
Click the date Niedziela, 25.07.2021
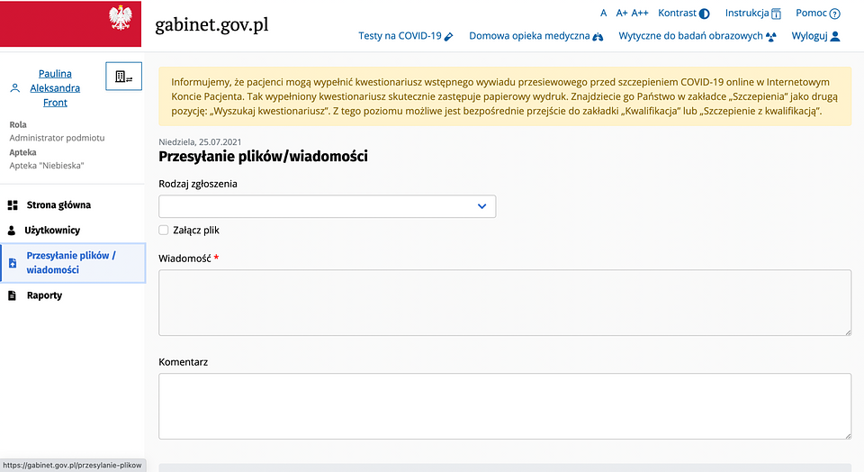[x=200, y=141]
